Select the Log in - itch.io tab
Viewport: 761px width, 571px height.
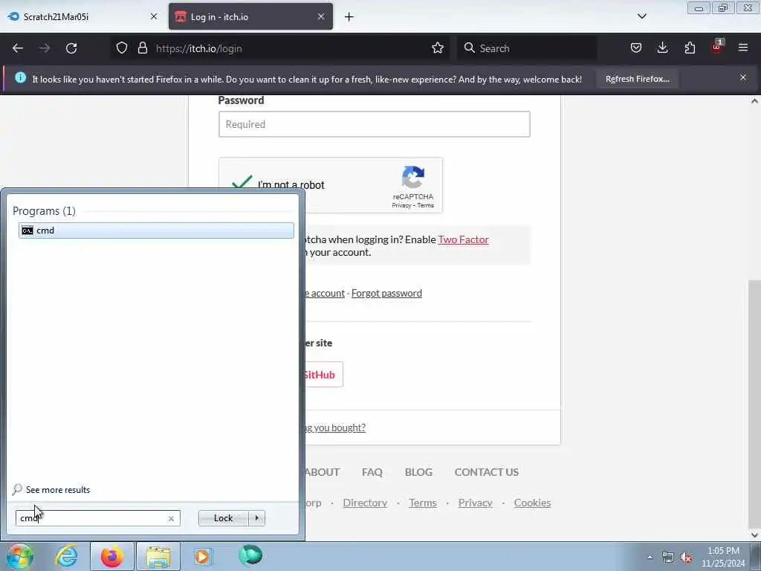tap(250, 16)
